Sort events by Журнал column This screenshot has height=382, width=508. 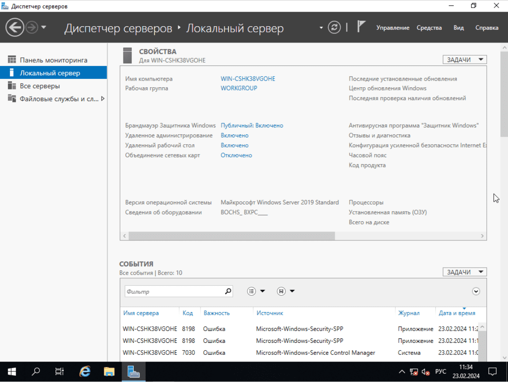(x=409, y=313)
